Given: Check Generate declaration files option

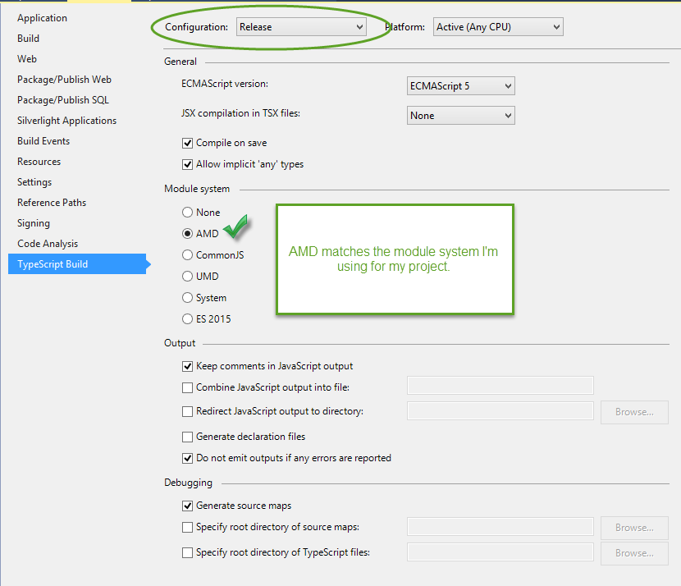Looking at the screenshot, I should (x=187, y=437).
